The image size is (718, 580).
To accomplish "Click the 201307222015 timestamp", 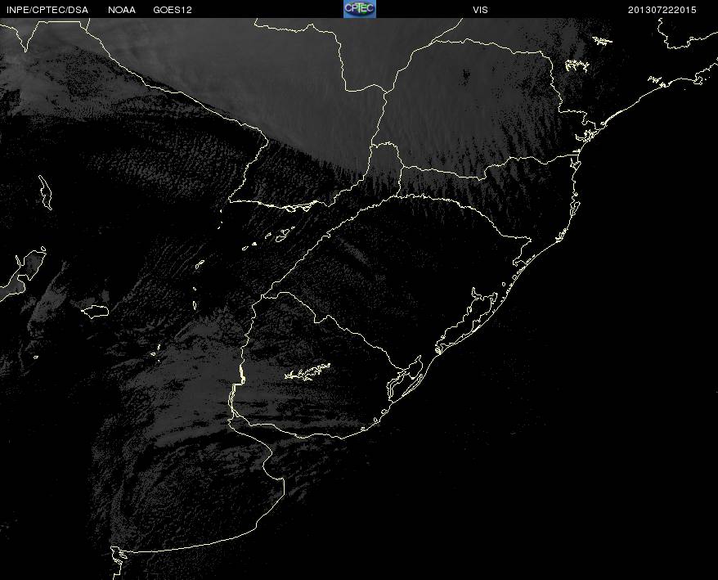I will (662, 10).
